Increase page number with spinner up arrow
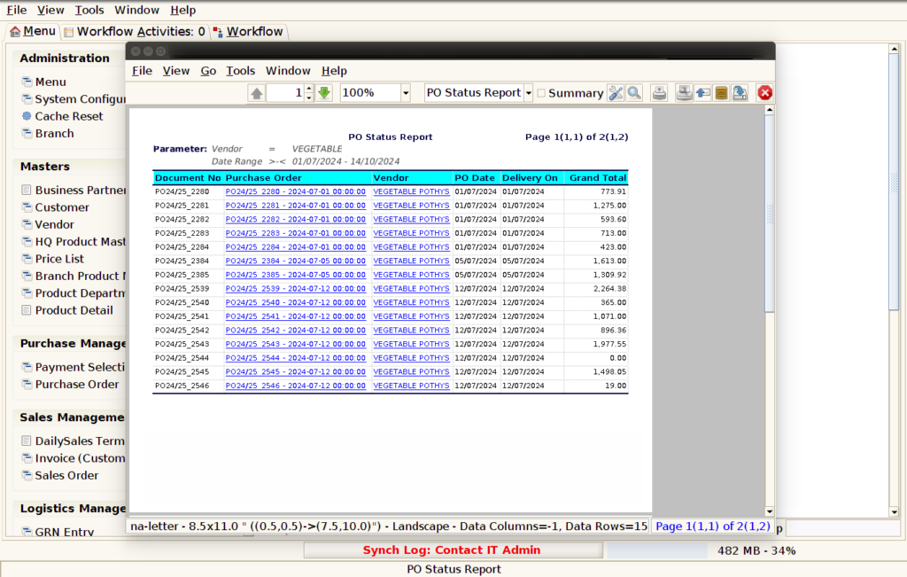The width and height of the screenshot is (907, 577). tap(309, 89)
